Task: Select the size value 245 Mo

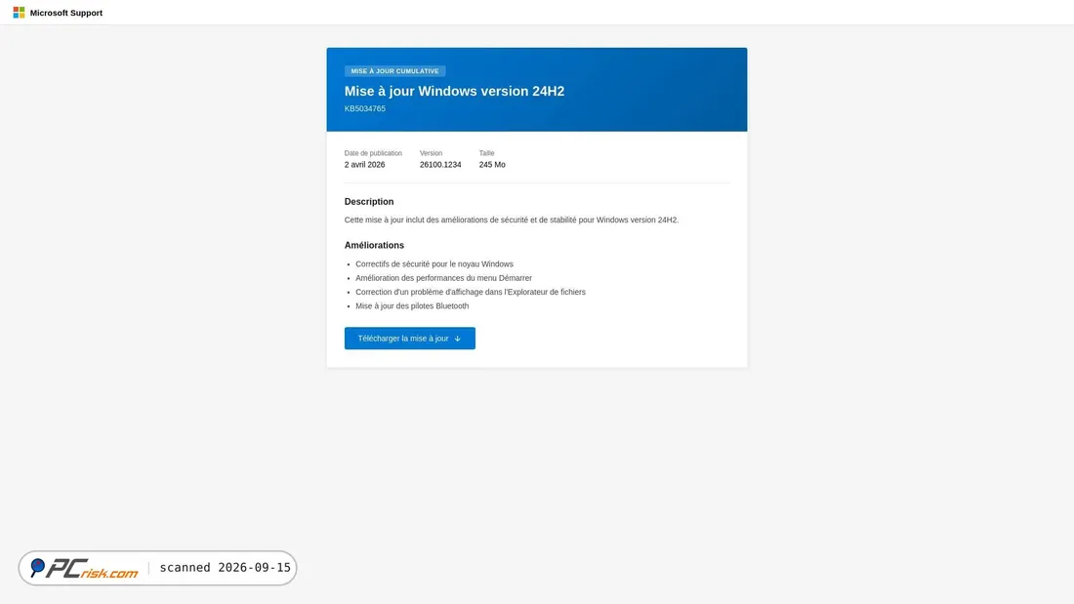Action: coord(492,165)
